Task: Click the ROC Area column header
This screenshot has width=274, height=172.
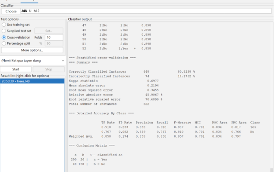Action: pos(220,123)
